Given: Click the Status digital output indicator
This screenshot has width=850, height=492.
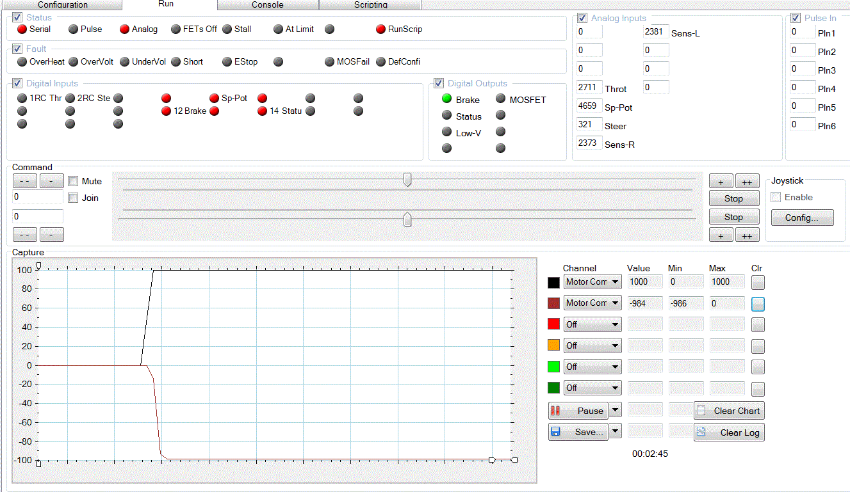Looking at the screenshot, I should pyautogui.click(x=447, y=116).
